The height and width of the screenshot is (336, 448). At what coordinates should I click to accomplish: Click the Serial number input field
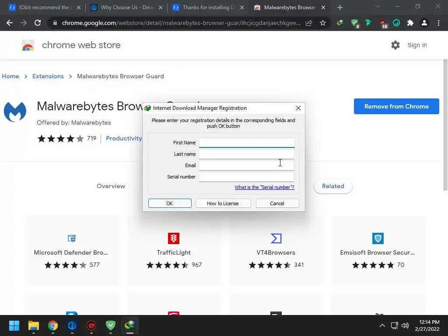coord(247,177)
